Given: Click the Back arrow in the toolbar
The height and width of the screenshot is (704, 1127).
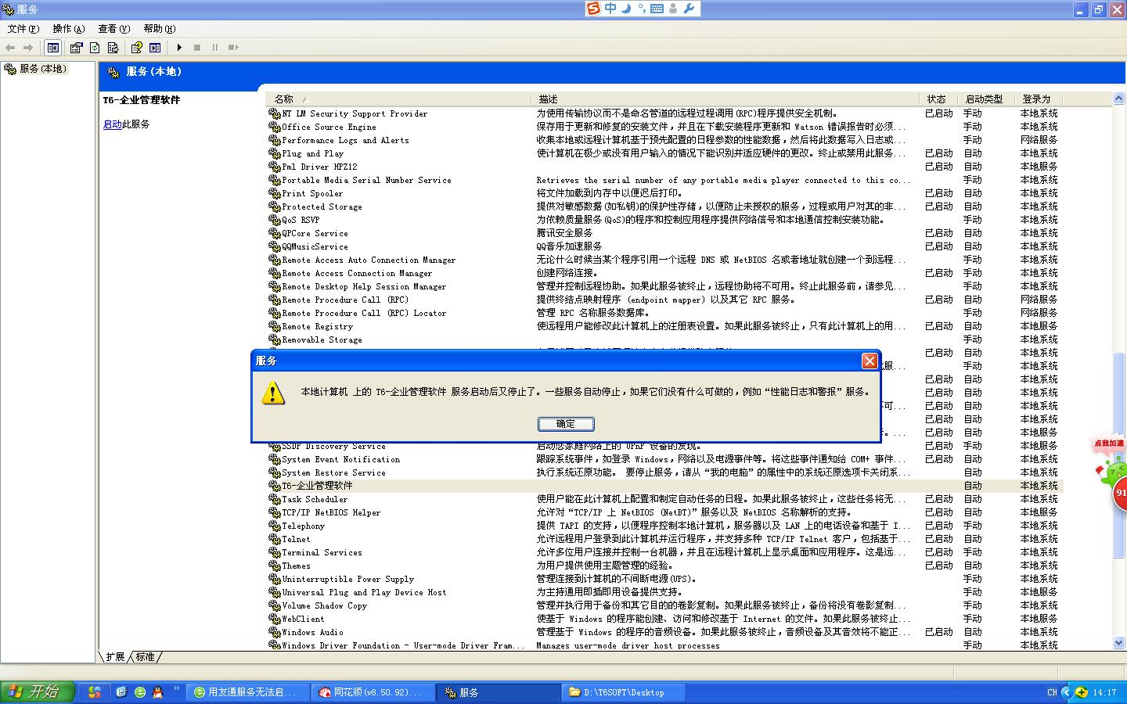Looking at the screenshot, I should [x=10, y=48].
